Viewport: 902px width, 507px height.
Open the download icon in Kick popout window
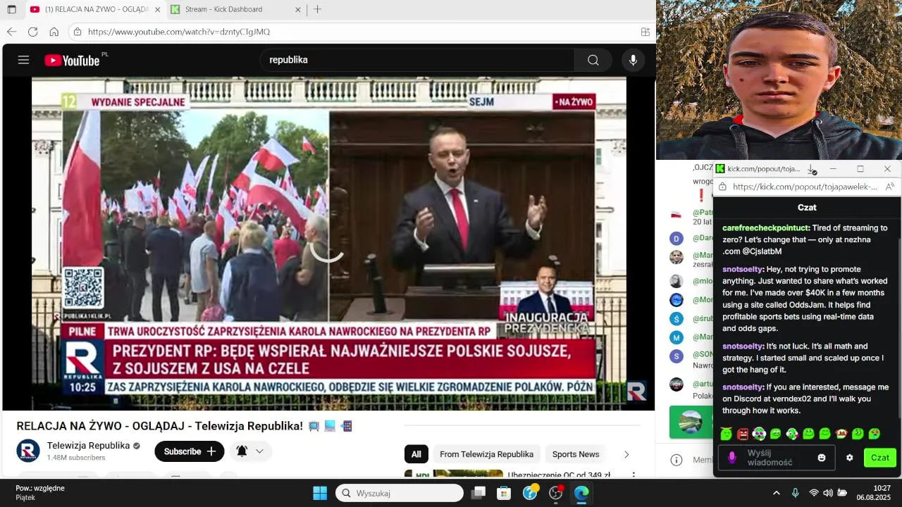coord(812,169)
